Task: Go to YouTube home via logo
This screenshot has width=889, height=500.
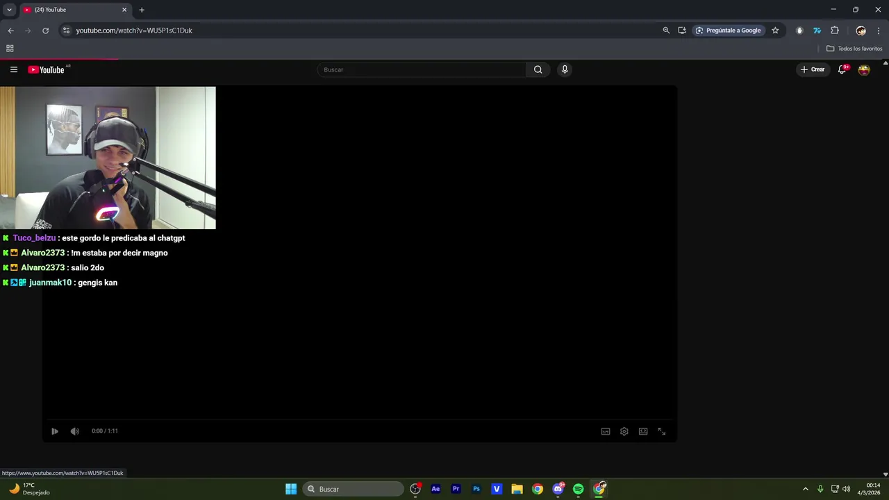Action: pyautogui.click(x=47, y=69)
